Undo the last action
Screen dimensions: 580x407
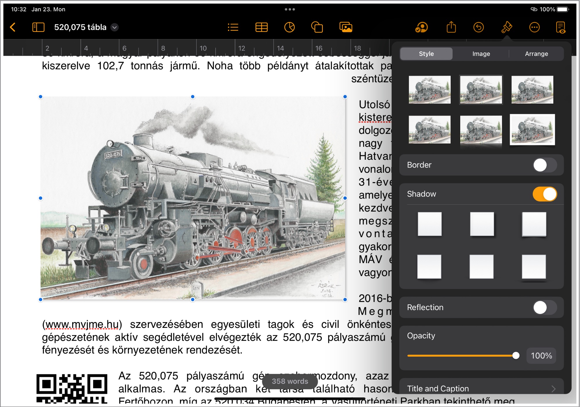tap(478, 27)
